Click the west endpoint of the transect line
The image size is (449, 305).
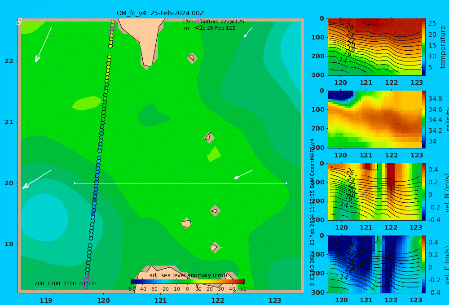coord(75,183)
